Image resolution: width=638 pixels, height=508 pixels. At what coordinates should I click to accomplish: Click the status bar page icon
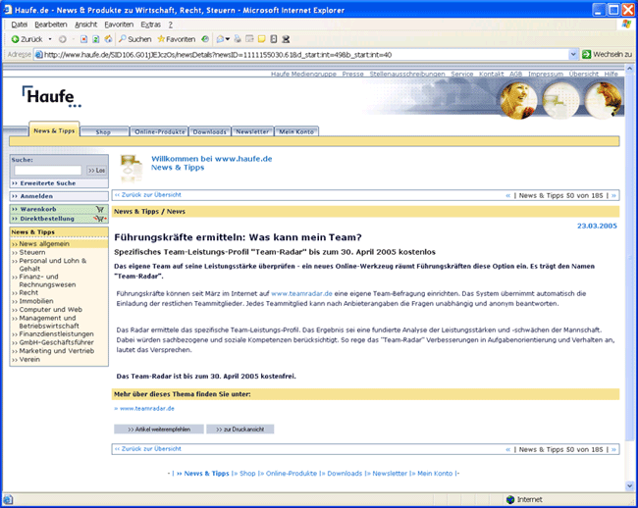pos(8,499)
